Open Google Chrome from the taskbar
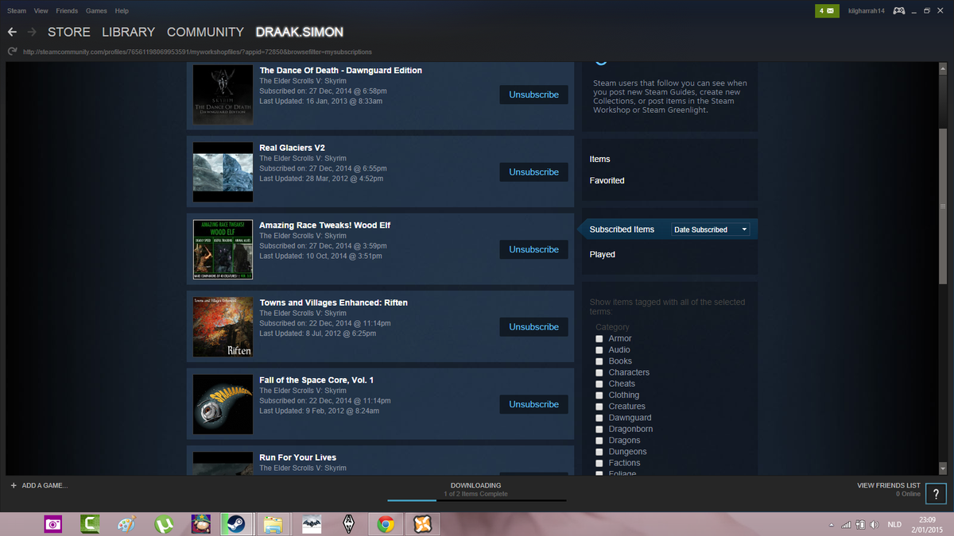 pyautogui.click(x=385, y=524)
